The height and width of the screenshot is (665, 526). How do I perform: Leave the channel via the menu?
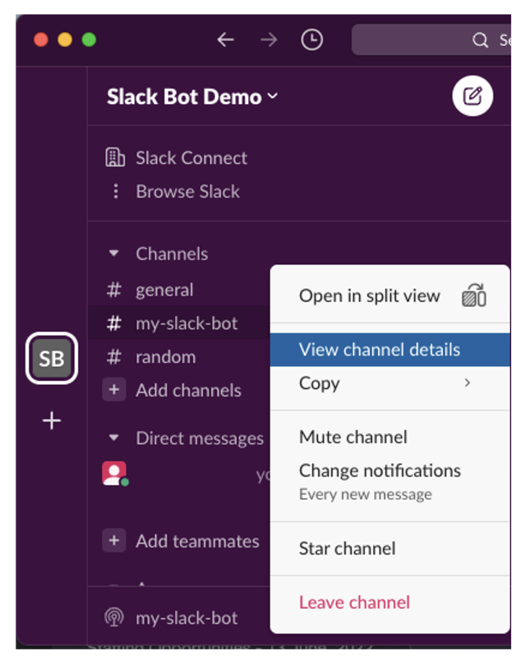pos(355,602)
